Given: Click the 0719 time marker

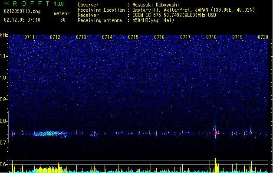Looking at the screenshot, I should (237, 37).
